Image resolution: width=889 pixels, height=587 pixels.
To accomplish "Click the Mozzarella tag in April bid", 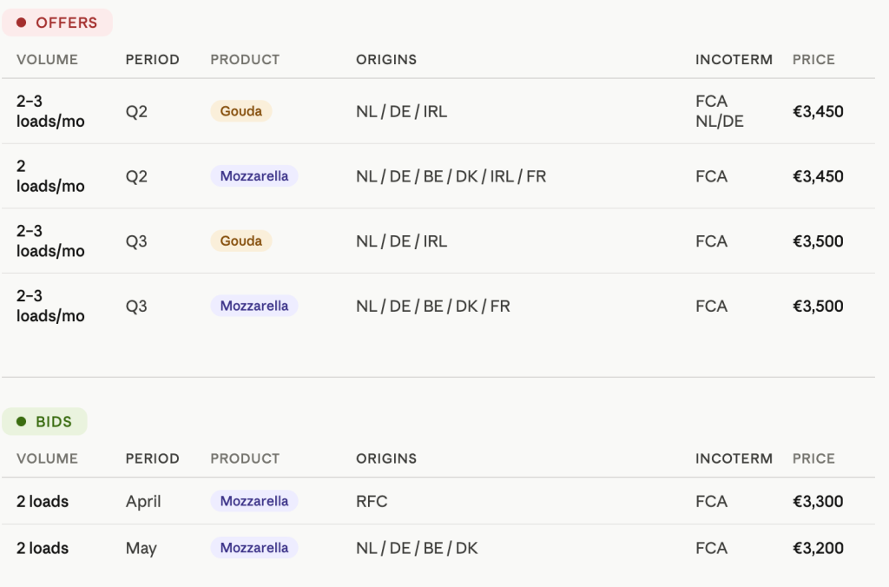I will [254, 501].
